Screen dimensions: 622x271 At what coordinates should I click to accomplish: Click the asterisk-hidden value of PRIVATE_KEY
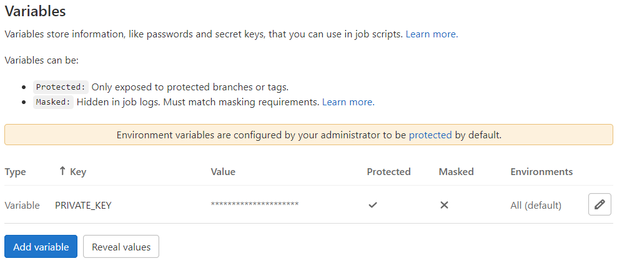[x=255, y=205]
